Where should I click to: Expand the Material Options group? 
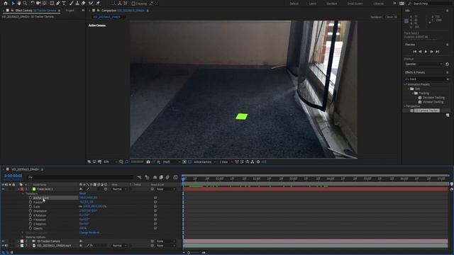point(23,237)
